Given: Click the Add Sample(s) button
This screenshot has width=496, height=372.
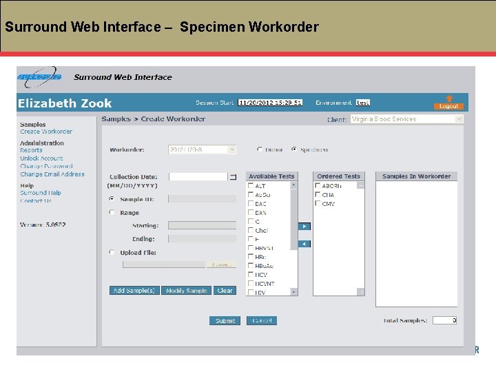Looking at the screenshot, I should point(134,291).
